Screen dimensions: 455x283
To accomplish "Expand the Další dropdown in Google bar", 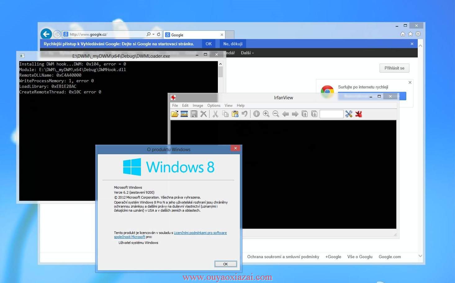I will point(247,53).
